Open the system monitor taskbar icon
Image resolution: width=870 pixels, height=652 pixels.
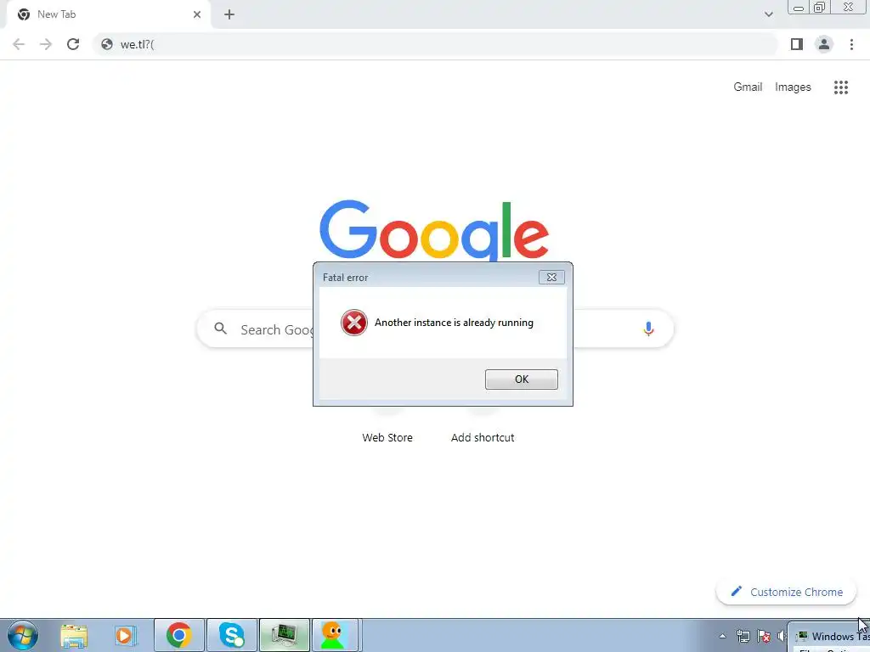tap(285, 635)
